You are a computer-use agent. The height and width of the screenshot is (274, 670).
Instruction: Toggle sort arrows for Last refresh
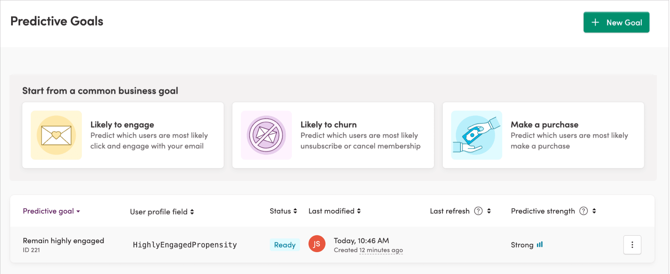(489, 211)
